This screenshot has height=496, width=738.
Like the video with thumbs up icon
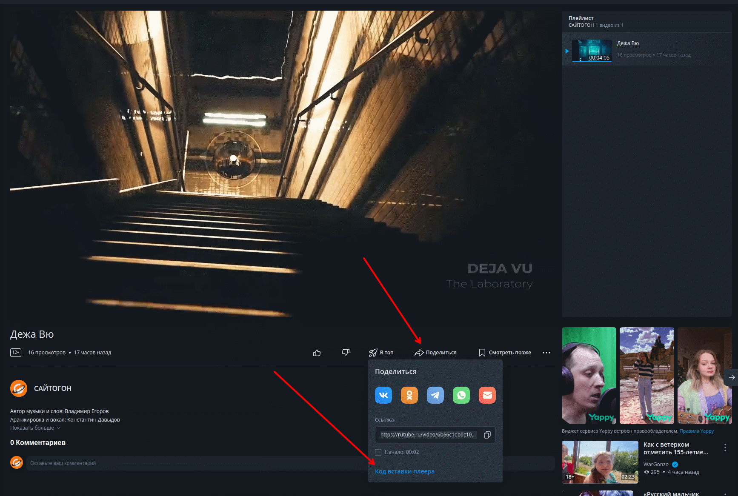[317, 353]
